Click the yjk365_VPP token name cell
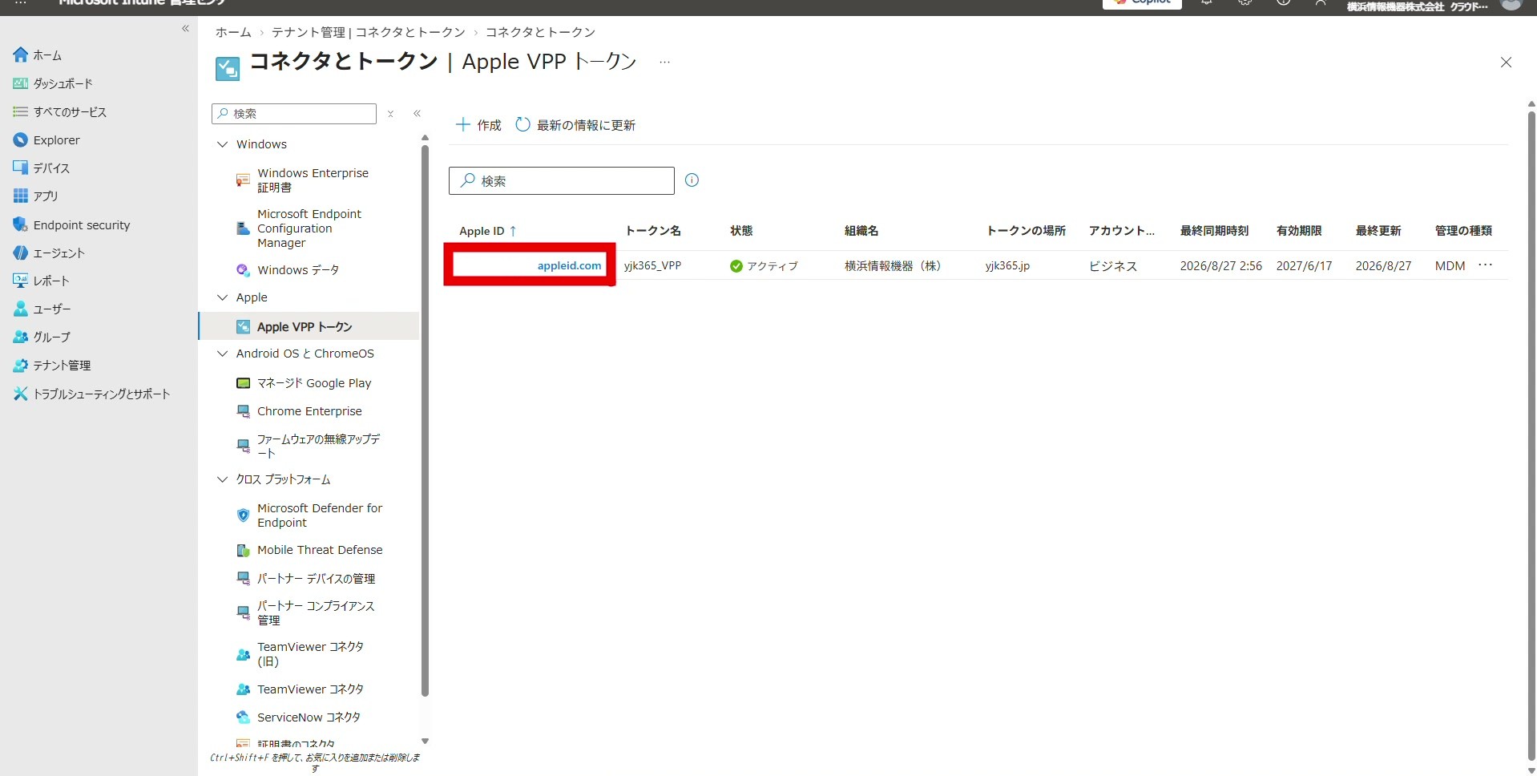Image resolution: width=1537 pixels, height=776 pixels. (652, 265)
